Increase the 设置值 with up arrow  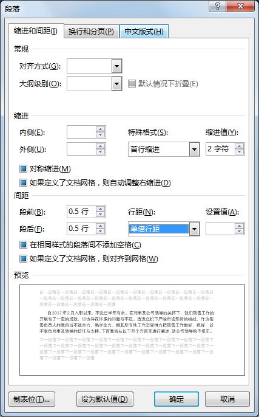click(240, 226)
